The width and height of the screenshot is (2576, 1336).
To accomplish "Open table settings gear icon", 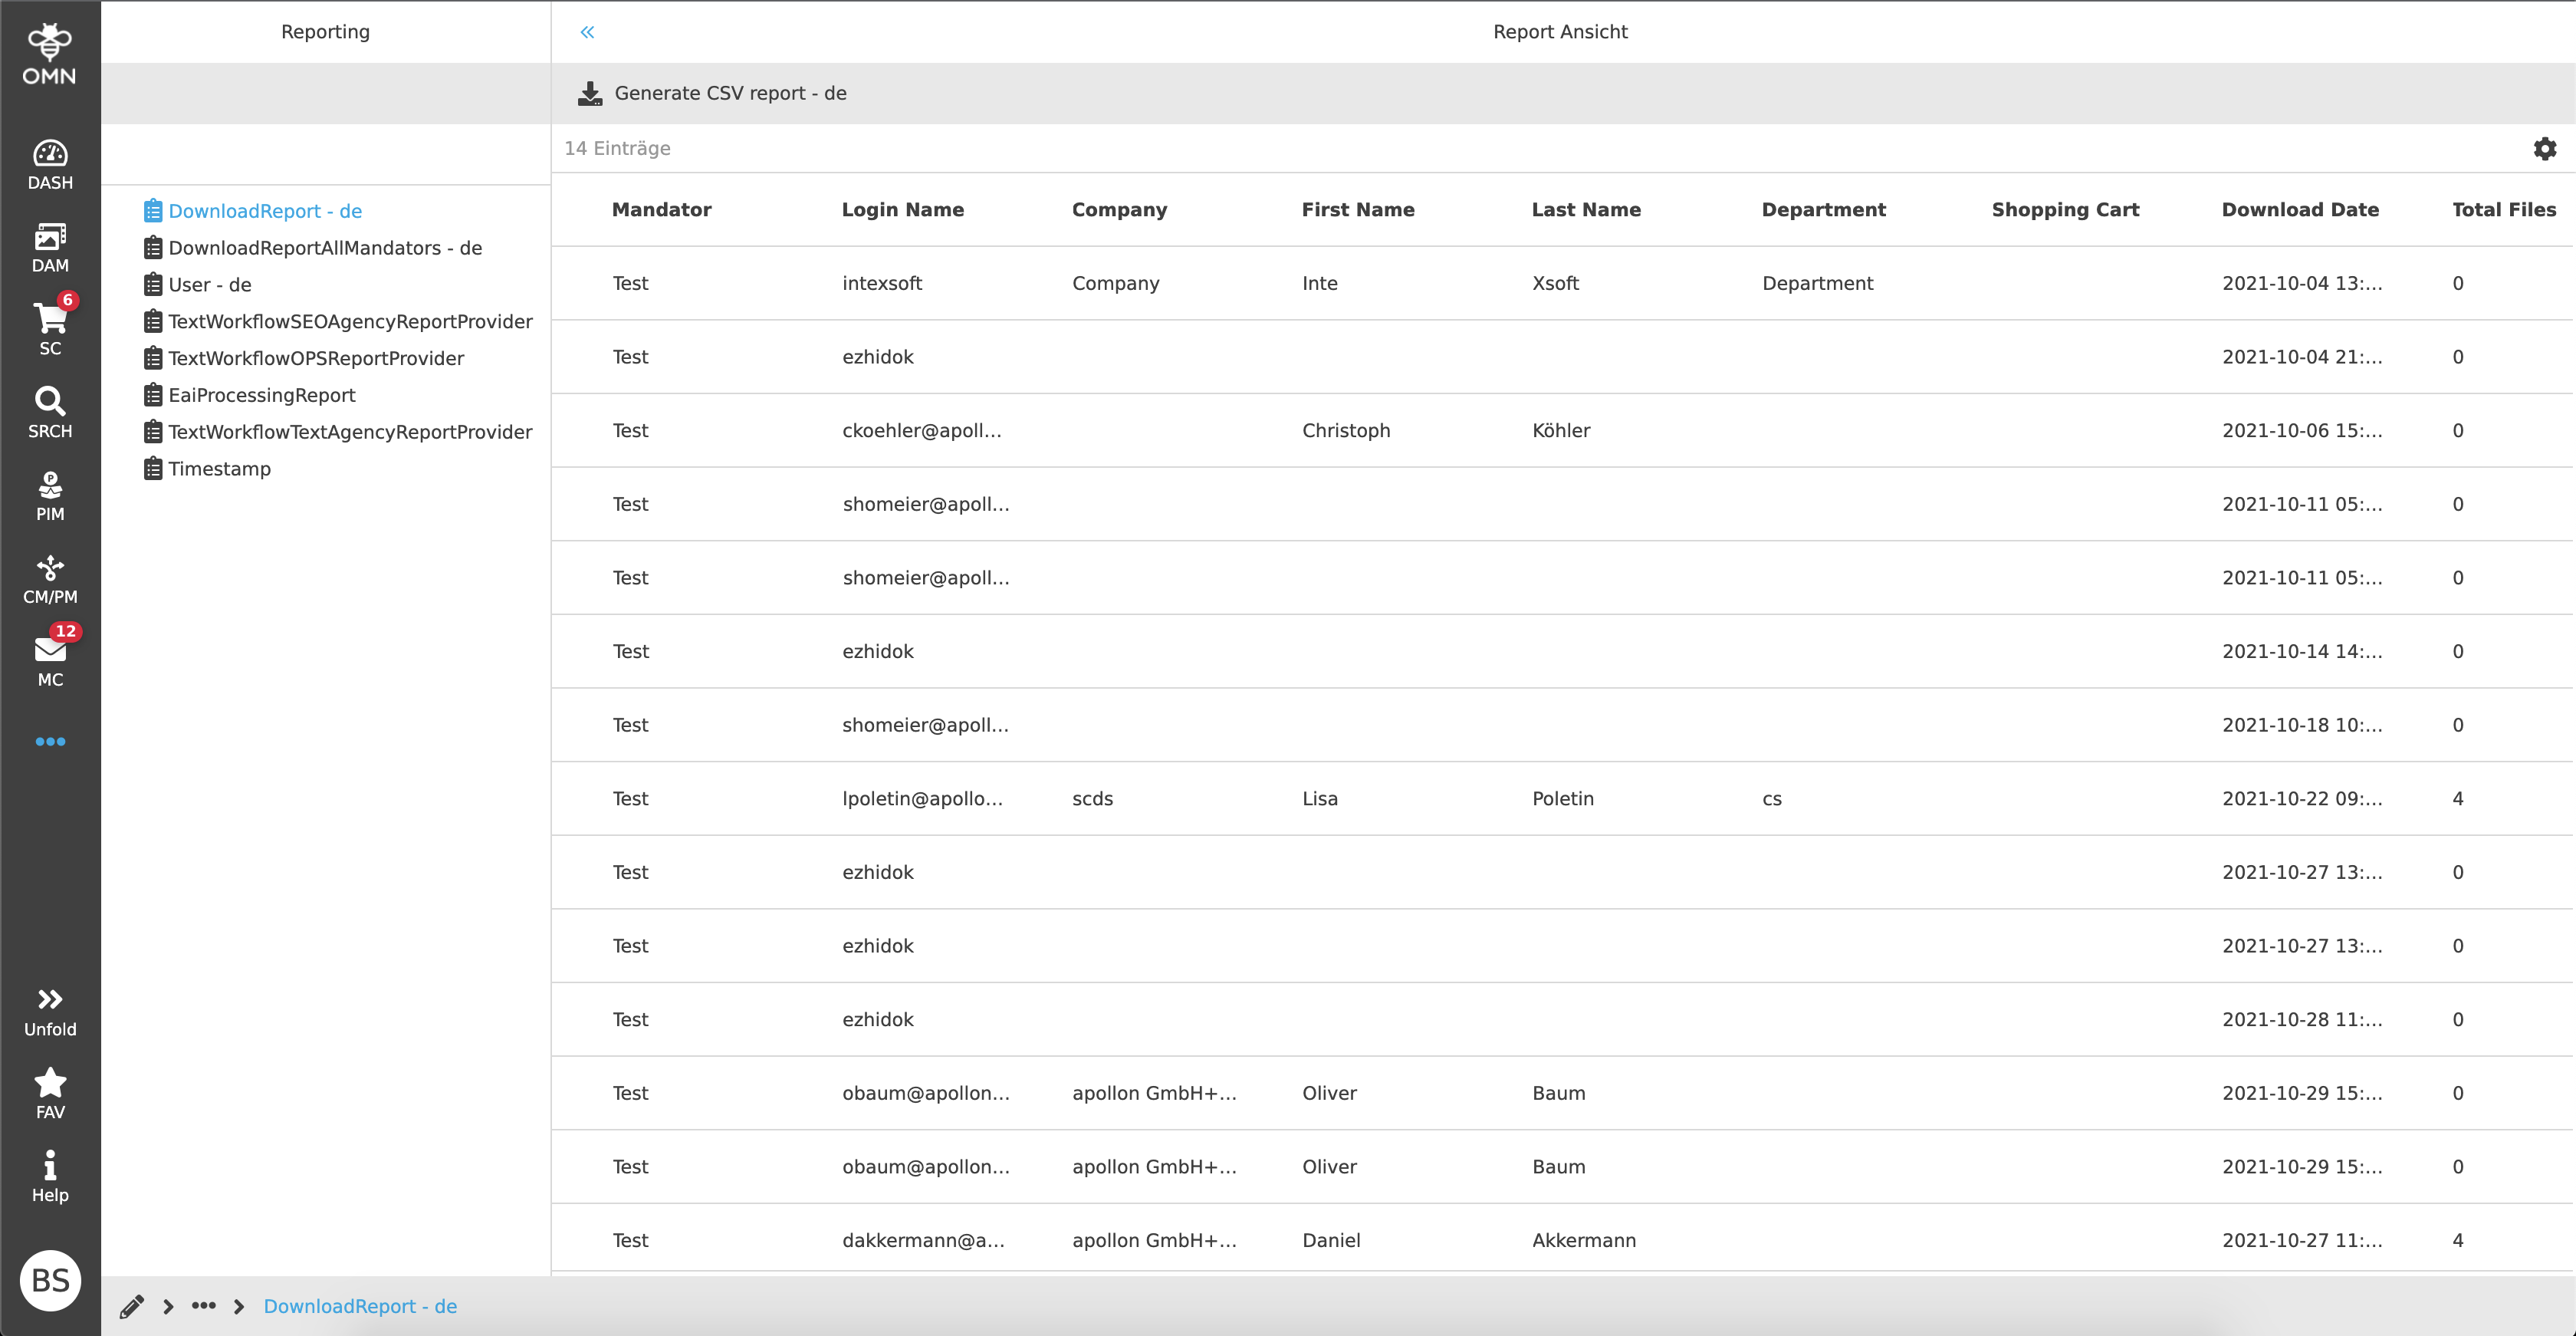I will coord(2544,149).
